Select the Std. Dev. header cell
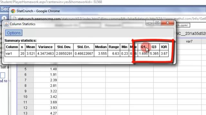The height and width of the screenshot is (115, 206). tap(64, 47)
